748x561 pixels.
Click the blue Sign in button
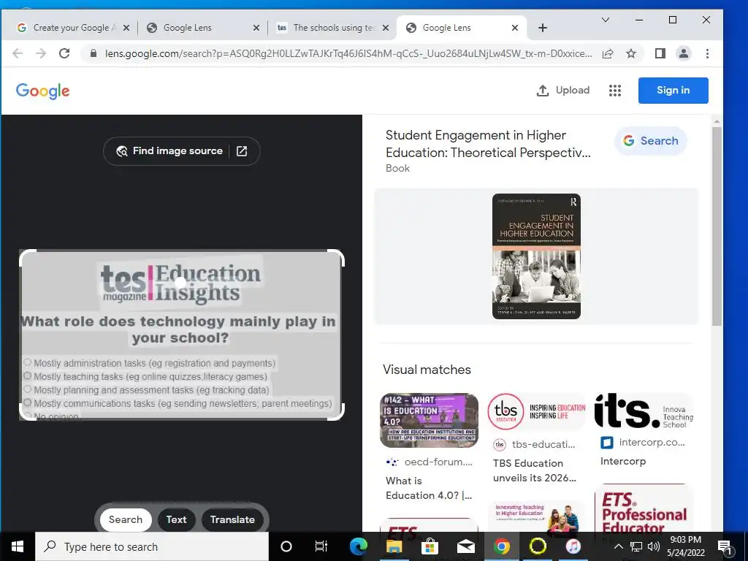[x=673, y=90]
